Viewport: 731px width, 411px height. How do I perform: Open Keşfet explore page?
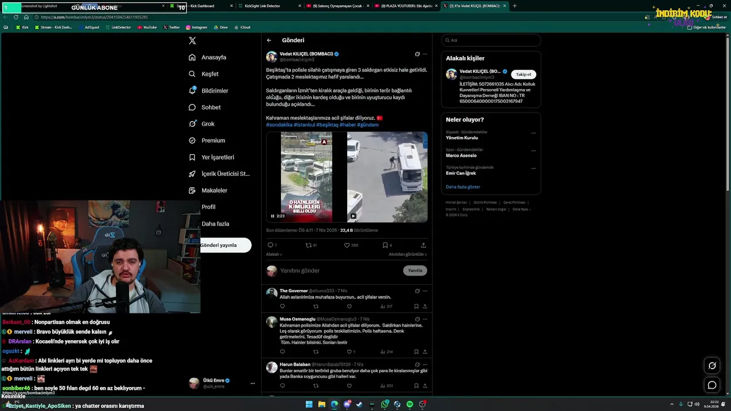click(x=204, y=74)
